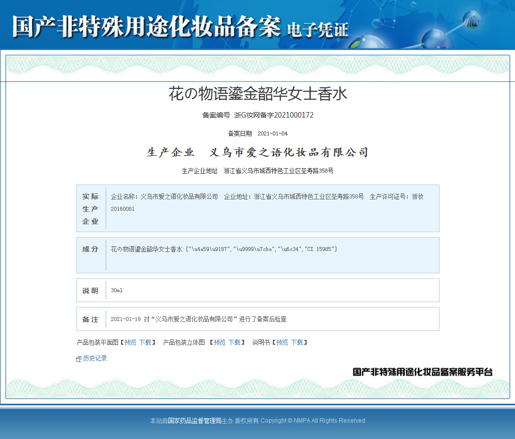Select record number 浙G妆网备字2021000172

tap(273, 115)
